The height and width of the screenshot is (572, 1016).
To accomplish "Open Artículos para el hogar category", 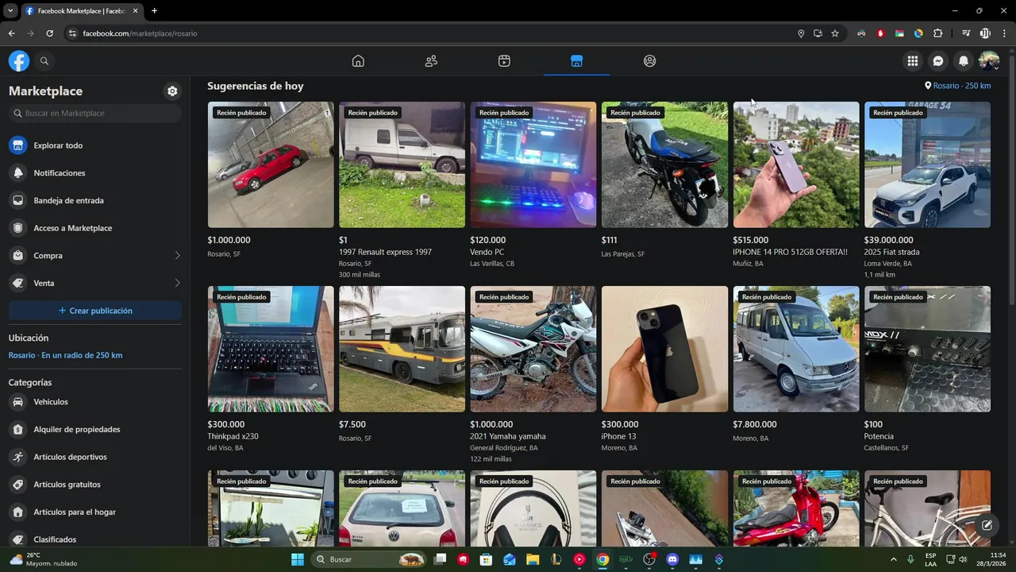I will pyautogui.click(x=95, y=512).
